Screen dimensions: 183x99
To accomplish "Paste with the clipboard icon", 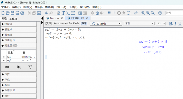I will [39, 13].
